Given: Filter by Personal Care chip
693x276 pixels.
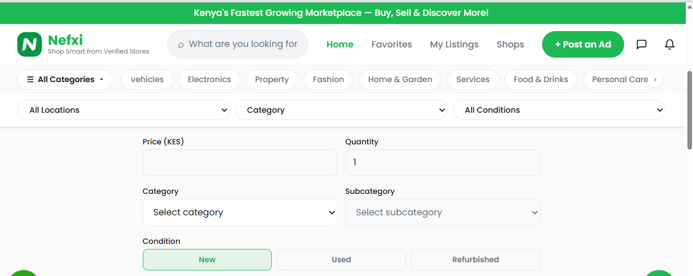Looking at the screenshot, I should [620, 80].
